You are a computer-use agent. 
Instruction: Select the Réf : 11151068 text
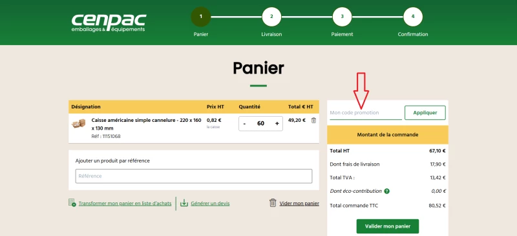(x=106, y=136)
